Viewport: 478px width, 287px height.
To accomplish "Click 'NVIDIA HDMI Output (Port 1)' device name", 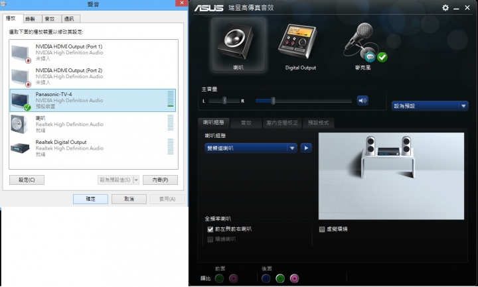I will [x=69, y=46].
